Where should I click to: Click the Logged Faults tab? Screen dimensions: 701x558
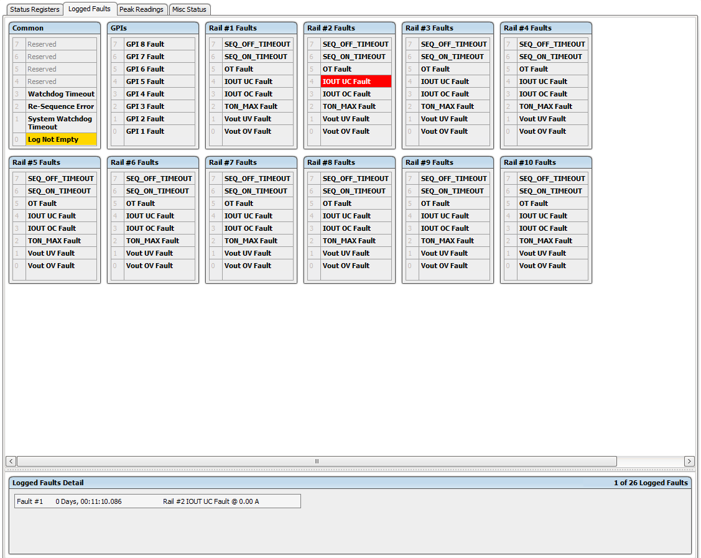point(90,9)
